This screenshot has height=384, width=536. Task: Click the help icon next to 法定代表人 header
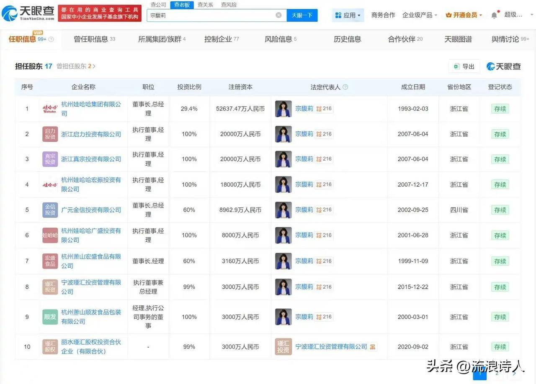pyautogui.click(x=345, y=87)
